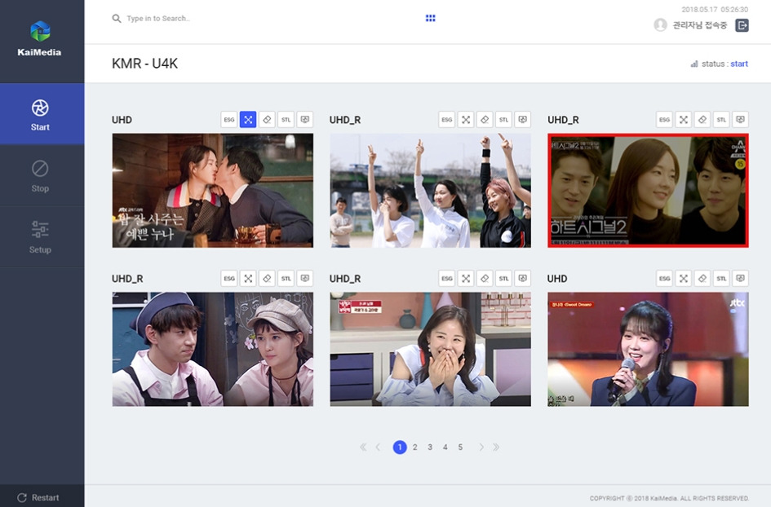Viewport: 771px width, 507px height.
Task: Go to pagination page 1
Action: (400, 447)
